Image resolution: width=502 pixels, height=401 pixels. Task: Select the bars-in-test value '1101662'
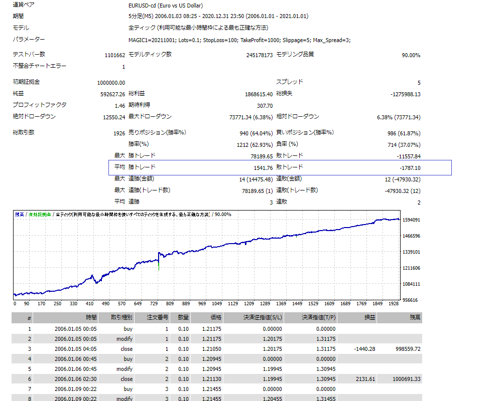(114, 55)
